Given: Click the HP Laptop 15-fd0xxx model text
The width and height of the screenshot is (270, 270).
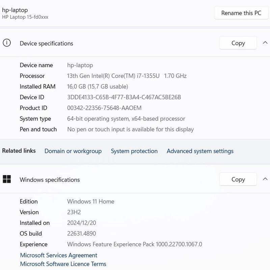Looking at the screenshot, I should [25, 17].
